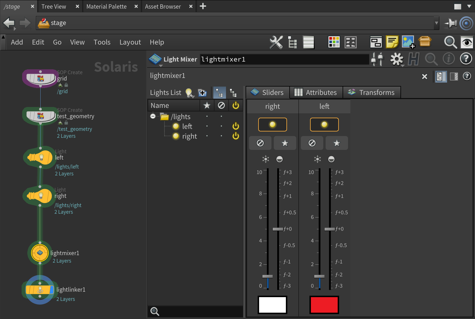Open Light Mixer node help question mark
This screenshot has height=319, width=475.
(466, 59)
